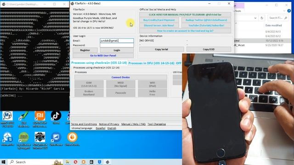This screenshot has height=165, width=294.
Task: Open the USB Redirector desktop shortcut
Action: coord(23,119)
